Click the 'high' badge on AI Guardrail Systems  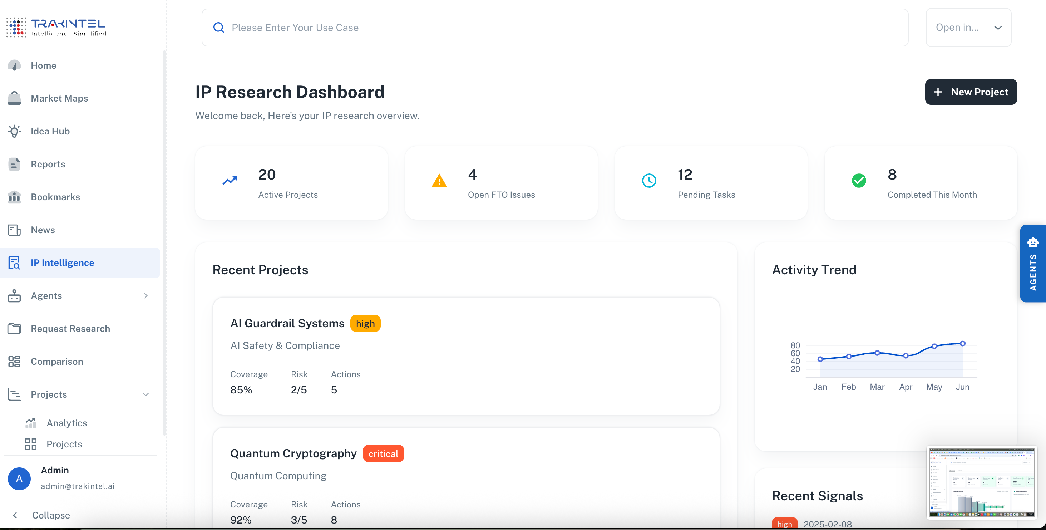365,323
